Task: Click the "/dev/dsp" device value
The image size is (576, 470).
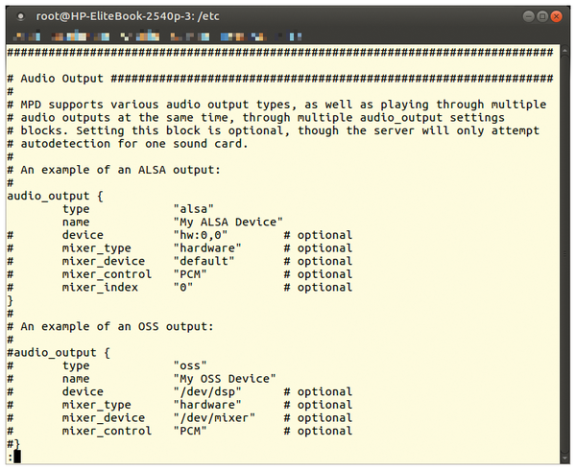Action: click(207, 391)
